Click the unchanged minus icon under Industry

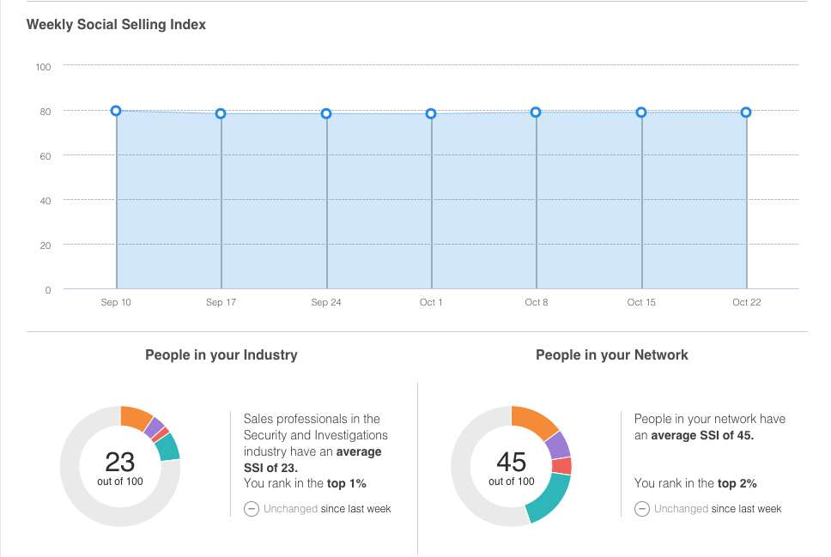coord(252,509)
